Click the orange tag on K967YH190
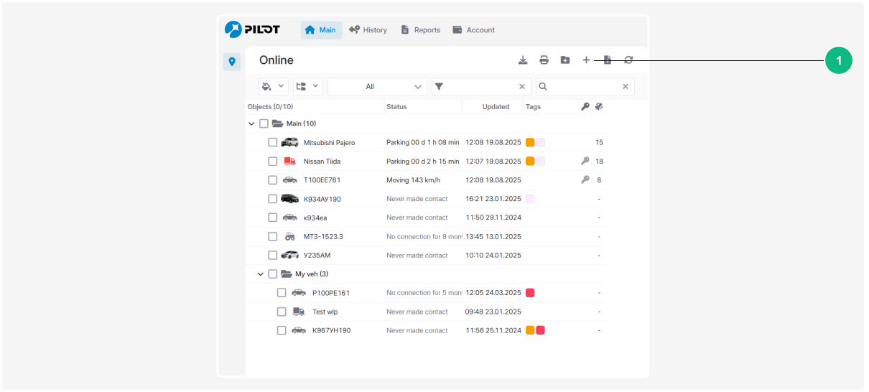The height and width of the screenshot is (392, 869). coord(530,330)
